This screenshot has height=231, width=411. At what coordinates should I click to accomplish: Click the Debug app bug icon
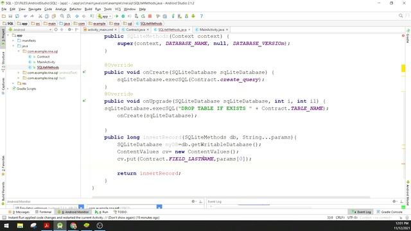[123, 16]
